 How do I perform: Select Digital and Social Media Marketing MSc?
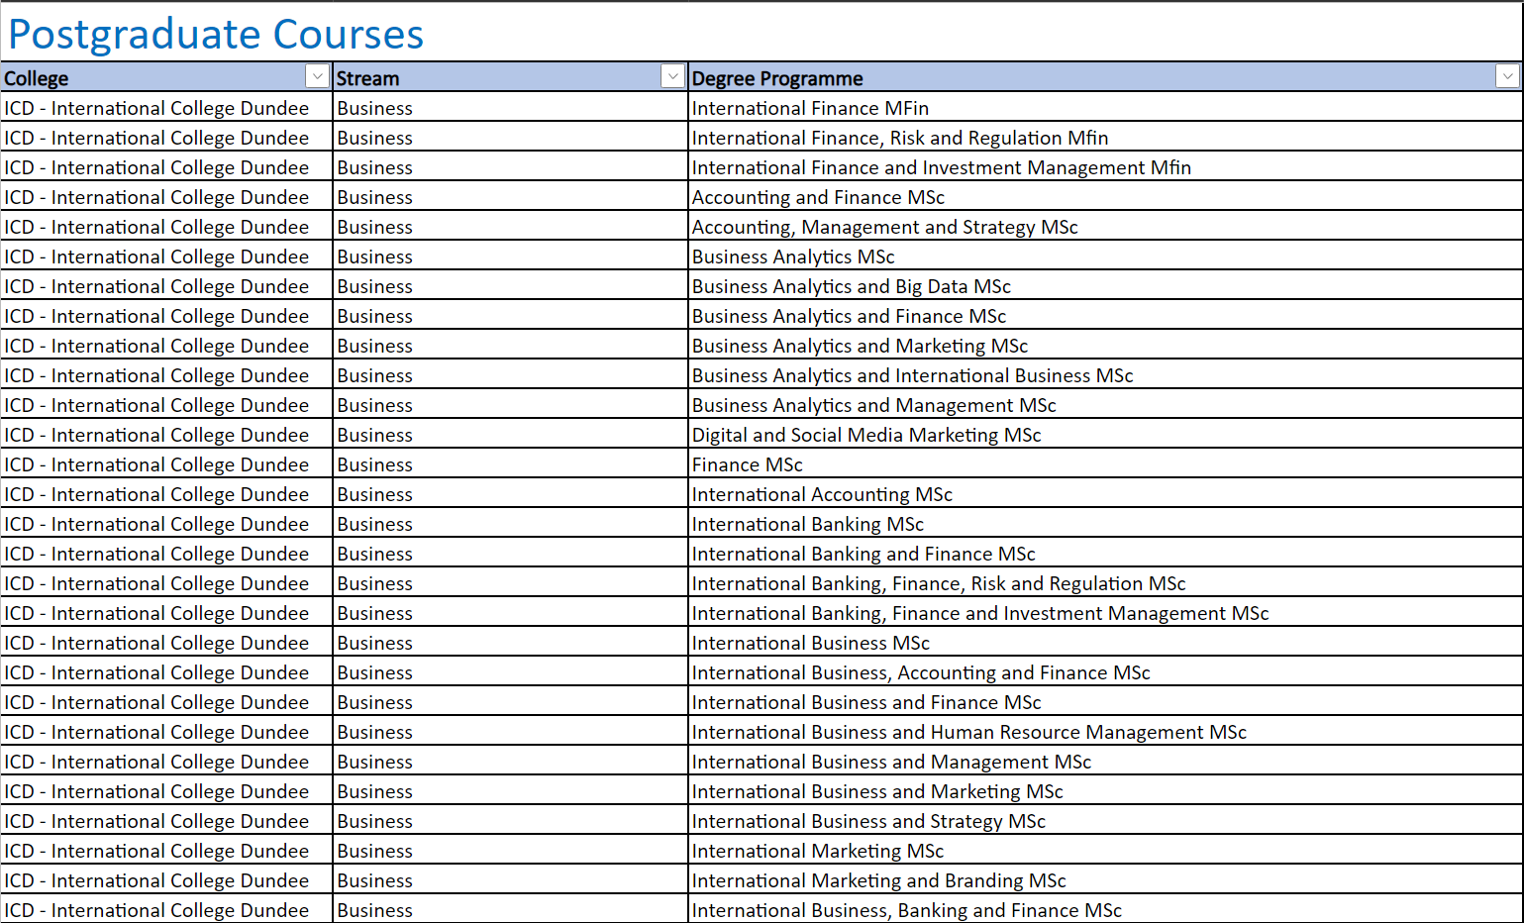(1105, 435)
